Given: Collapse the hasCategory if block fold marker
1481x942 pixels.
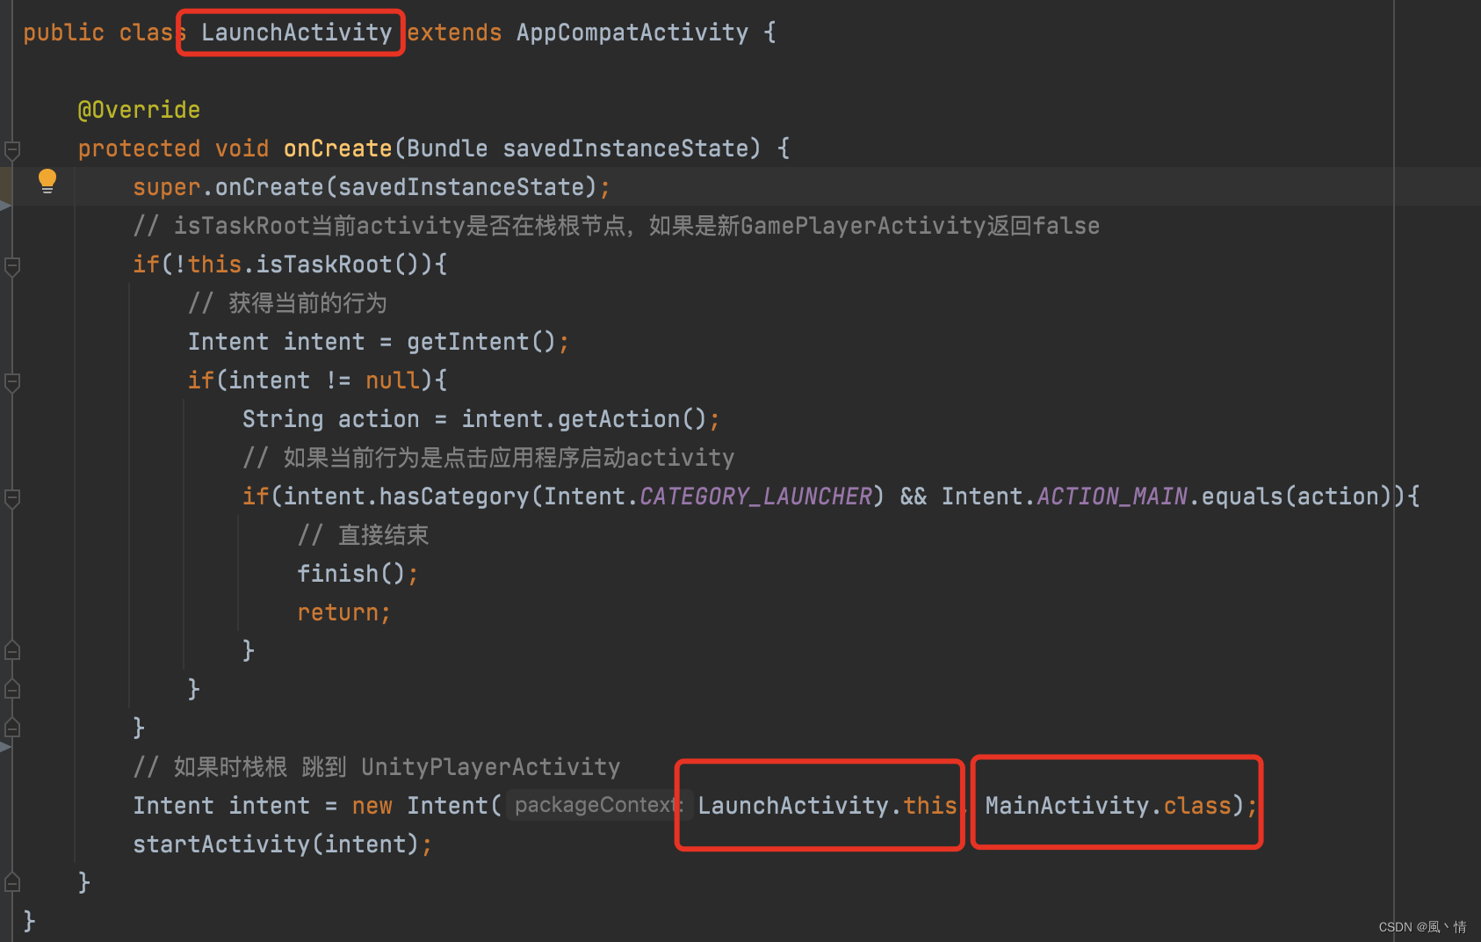Looking at the screenshot, I should (x=12, y=497).
